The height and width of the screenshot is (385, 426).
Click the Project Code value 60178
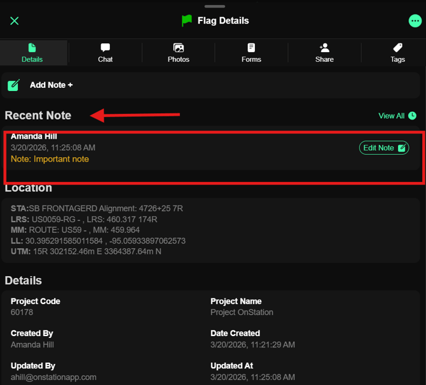pos(22,312)
